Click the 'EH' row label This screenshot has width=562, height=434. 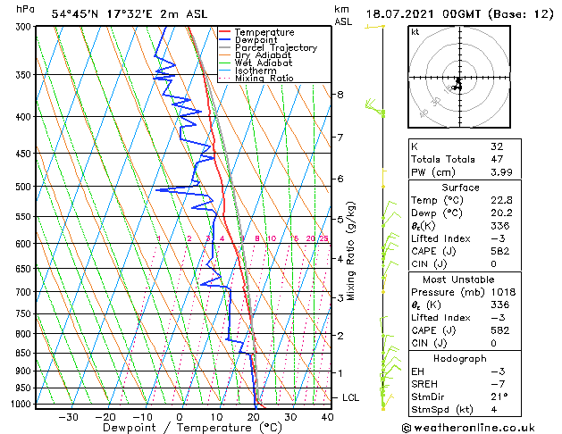[x=417, y=371]
